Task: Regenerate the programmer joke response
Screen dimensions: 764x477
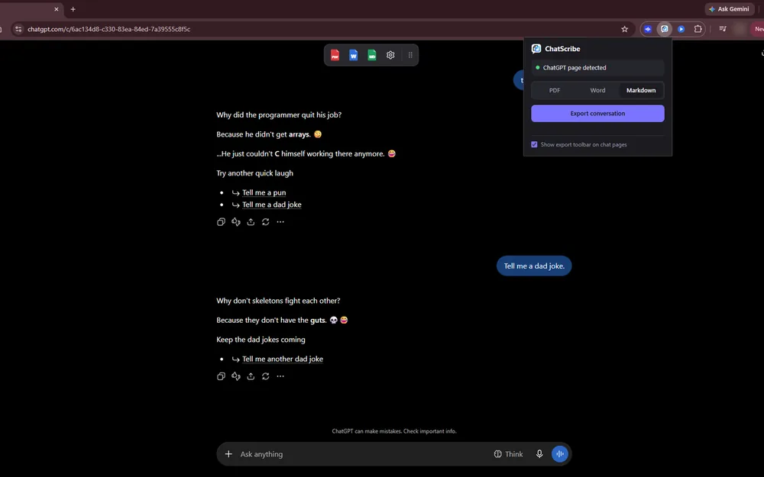Action: pyautogui.click(x=266, y=222)
